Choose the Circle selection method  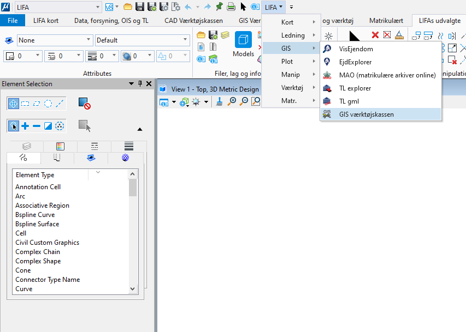pyautogui.click(x=48, y=104)
